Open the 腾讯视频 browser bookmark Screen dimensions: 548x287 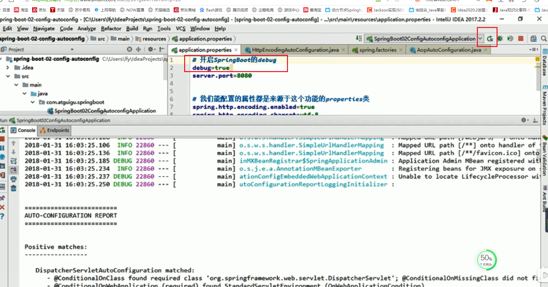(237, 10)
